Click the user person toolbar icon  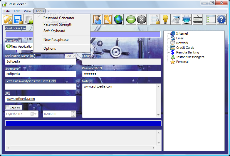[x=97, y=19]
